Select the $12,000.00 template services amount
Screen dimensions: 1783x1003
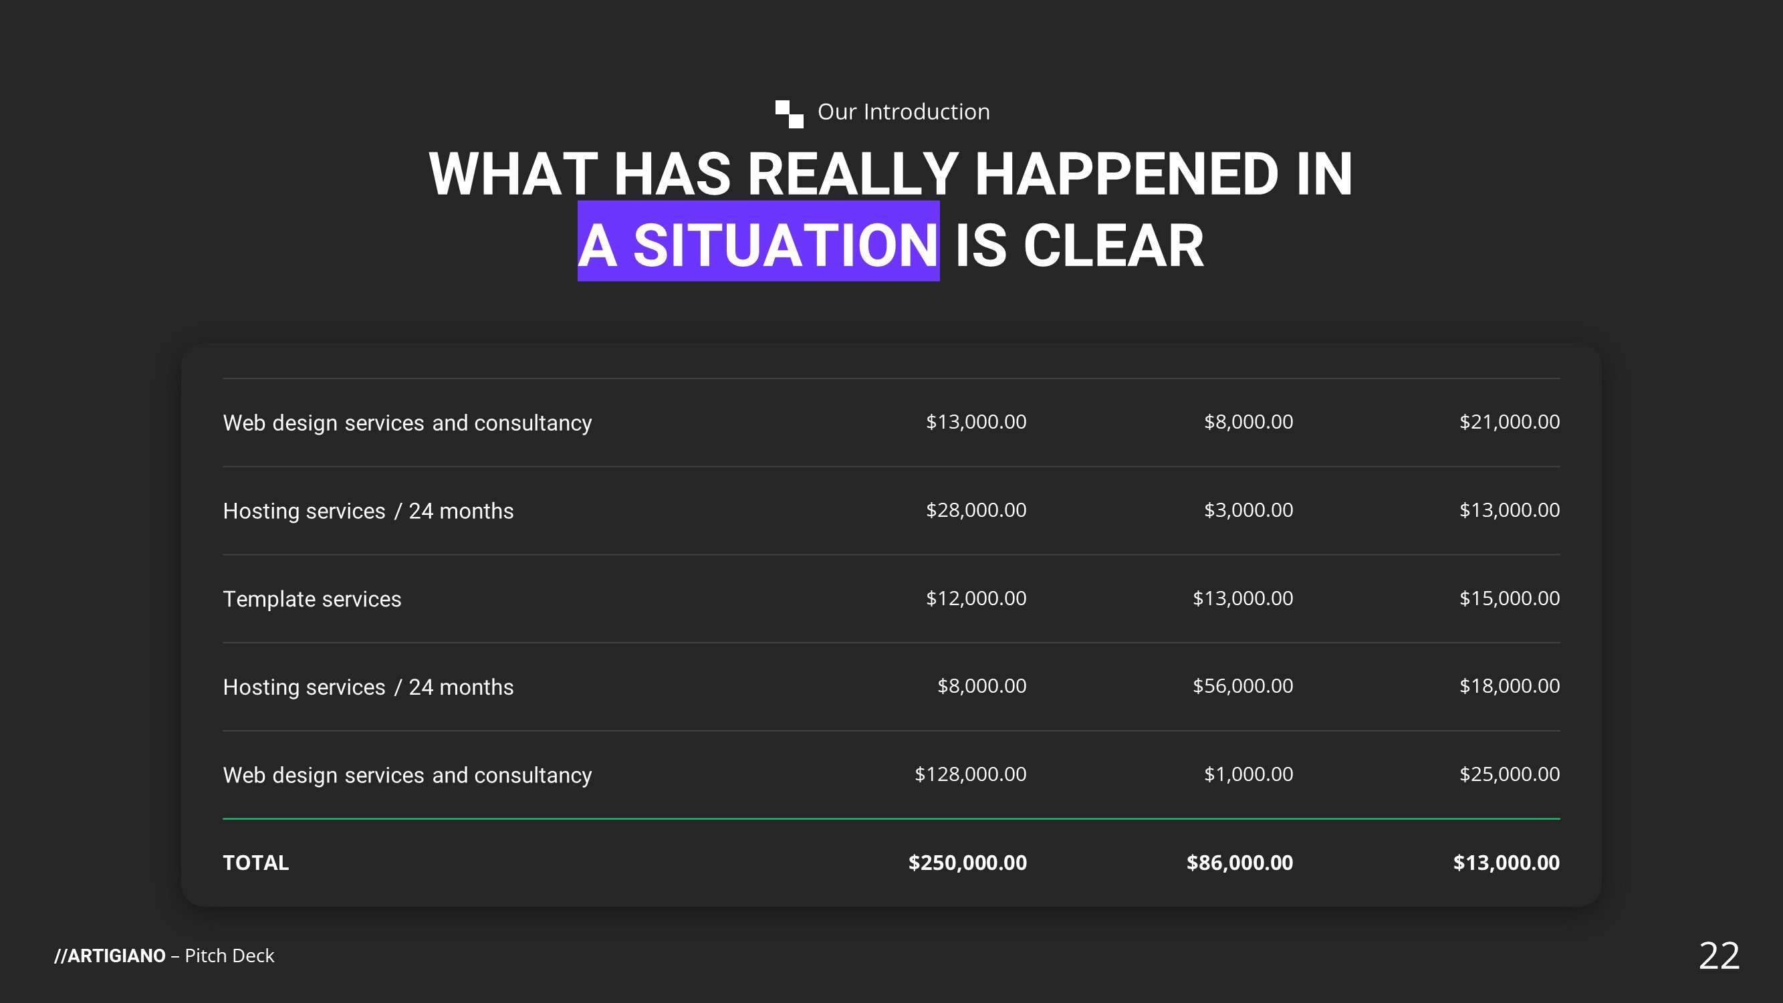click(976, 598)
